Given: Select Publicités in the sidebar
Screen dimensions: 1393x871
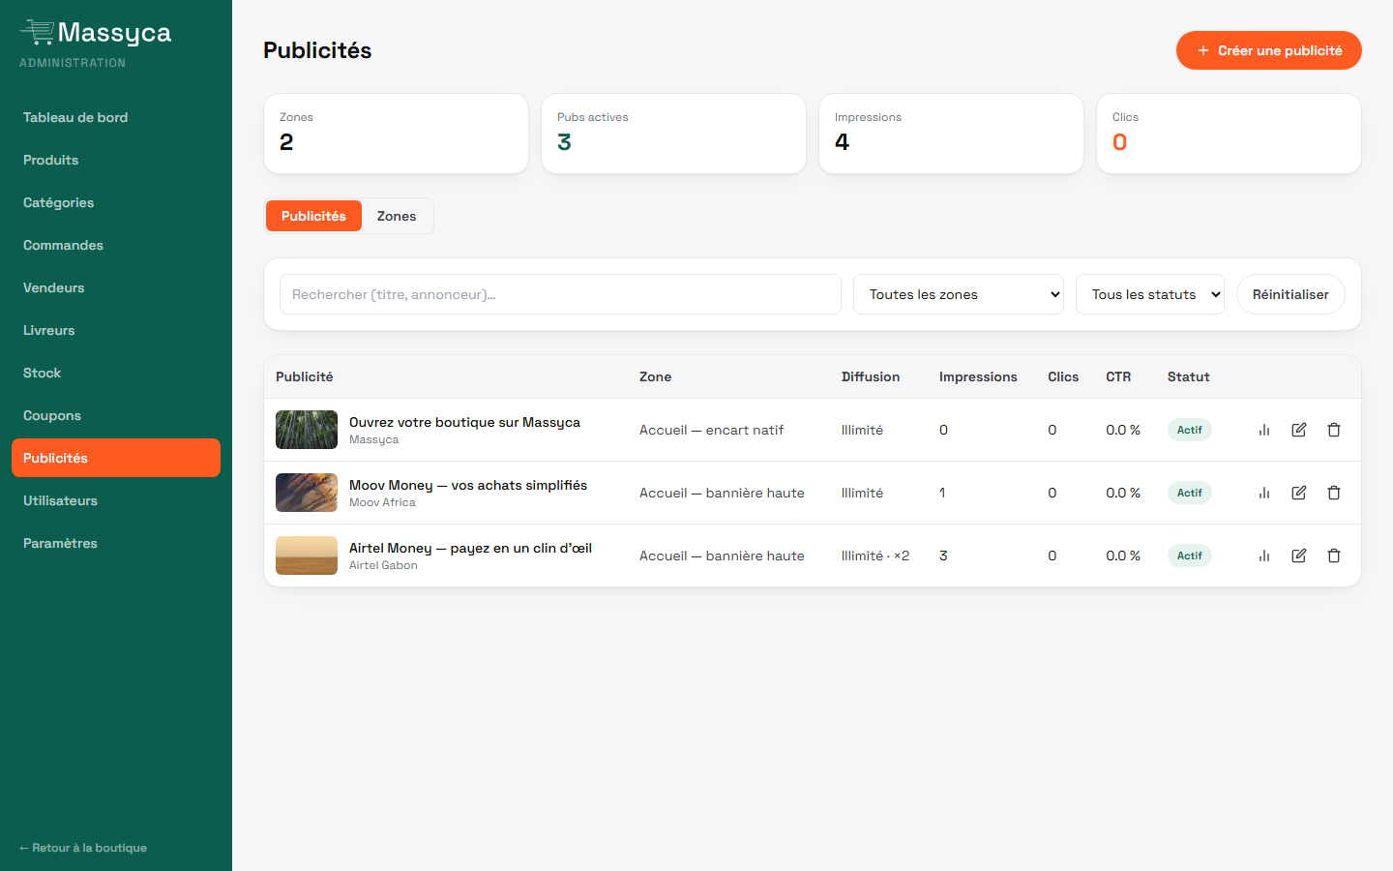Looking at the screenshot, I should 116,458.
